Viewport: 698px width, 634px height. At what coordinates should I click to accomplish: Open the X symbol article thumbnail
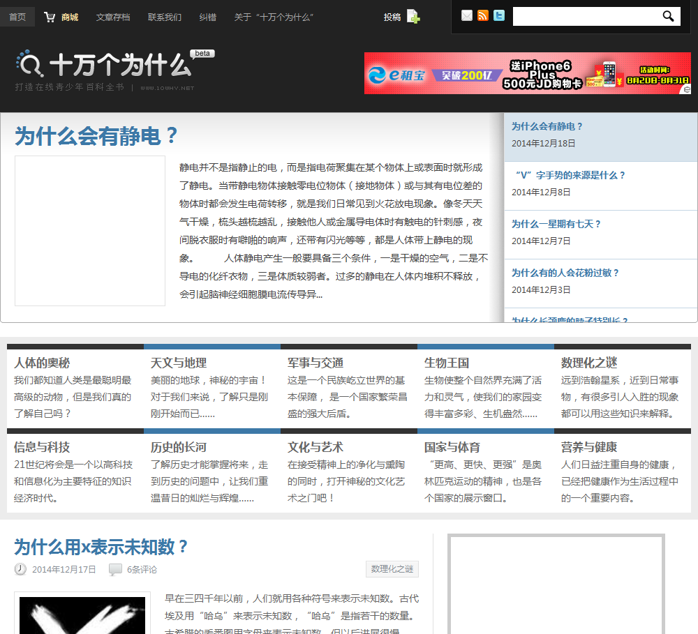82,614
